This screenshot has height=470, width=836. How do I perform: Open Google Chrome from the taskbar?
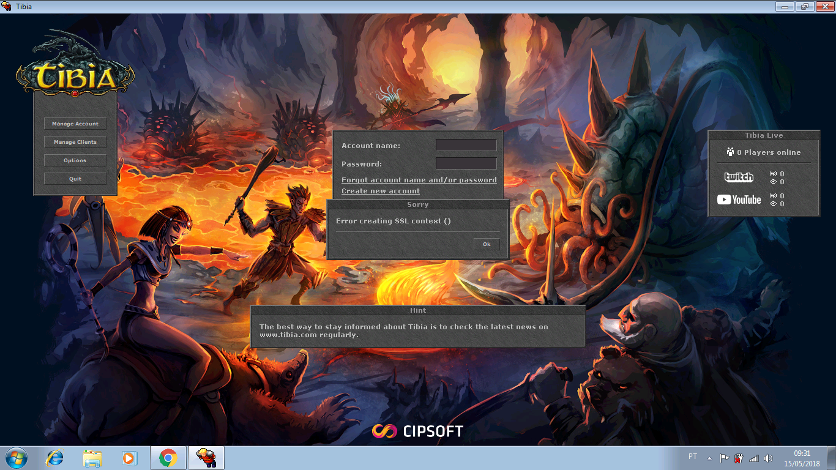pyautogui.click(x=168, y=457)
